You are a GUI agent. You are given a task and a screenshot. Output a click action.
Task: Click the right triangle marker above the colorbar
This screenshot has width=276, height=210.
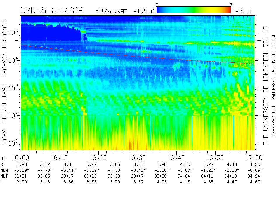(x=231, y=5)
